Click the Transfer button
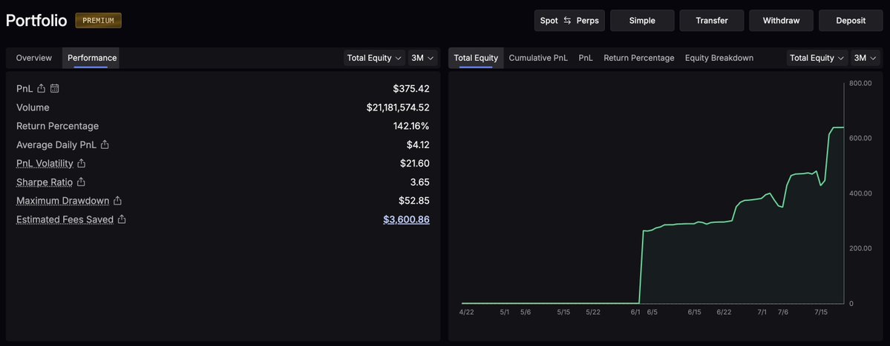 pos(712,21)
